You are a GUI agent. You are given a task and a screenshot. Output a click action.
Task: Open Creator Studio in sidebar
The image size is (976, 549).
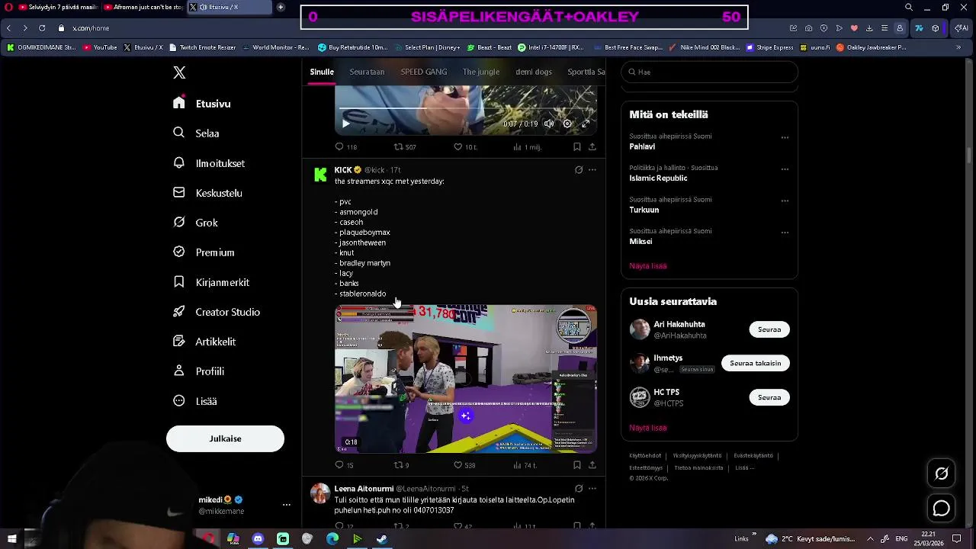click(217, 312)
